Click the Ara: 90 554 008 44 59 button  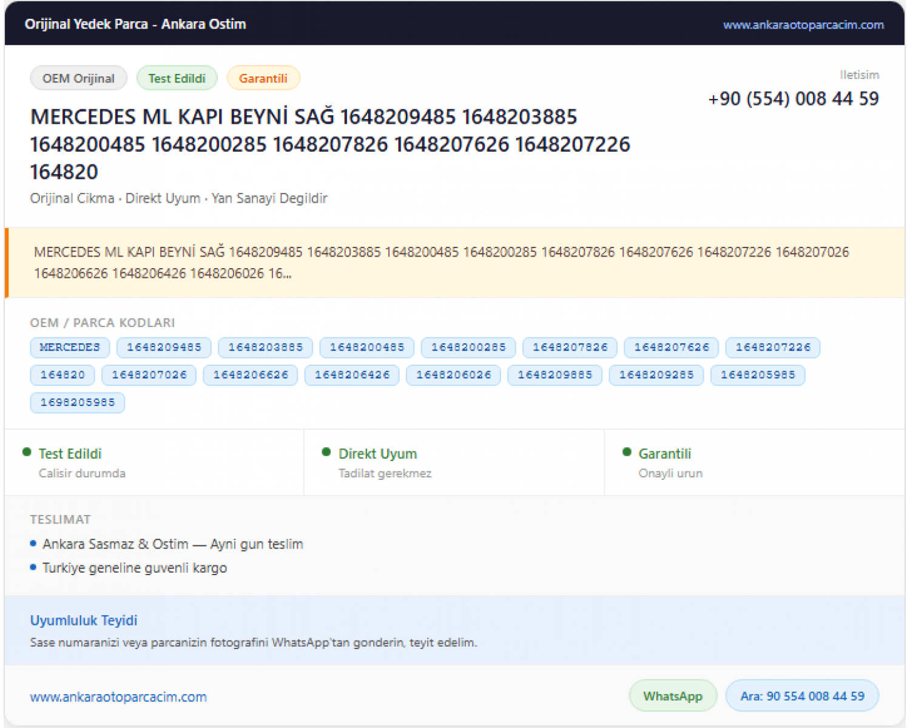point(802,696)
